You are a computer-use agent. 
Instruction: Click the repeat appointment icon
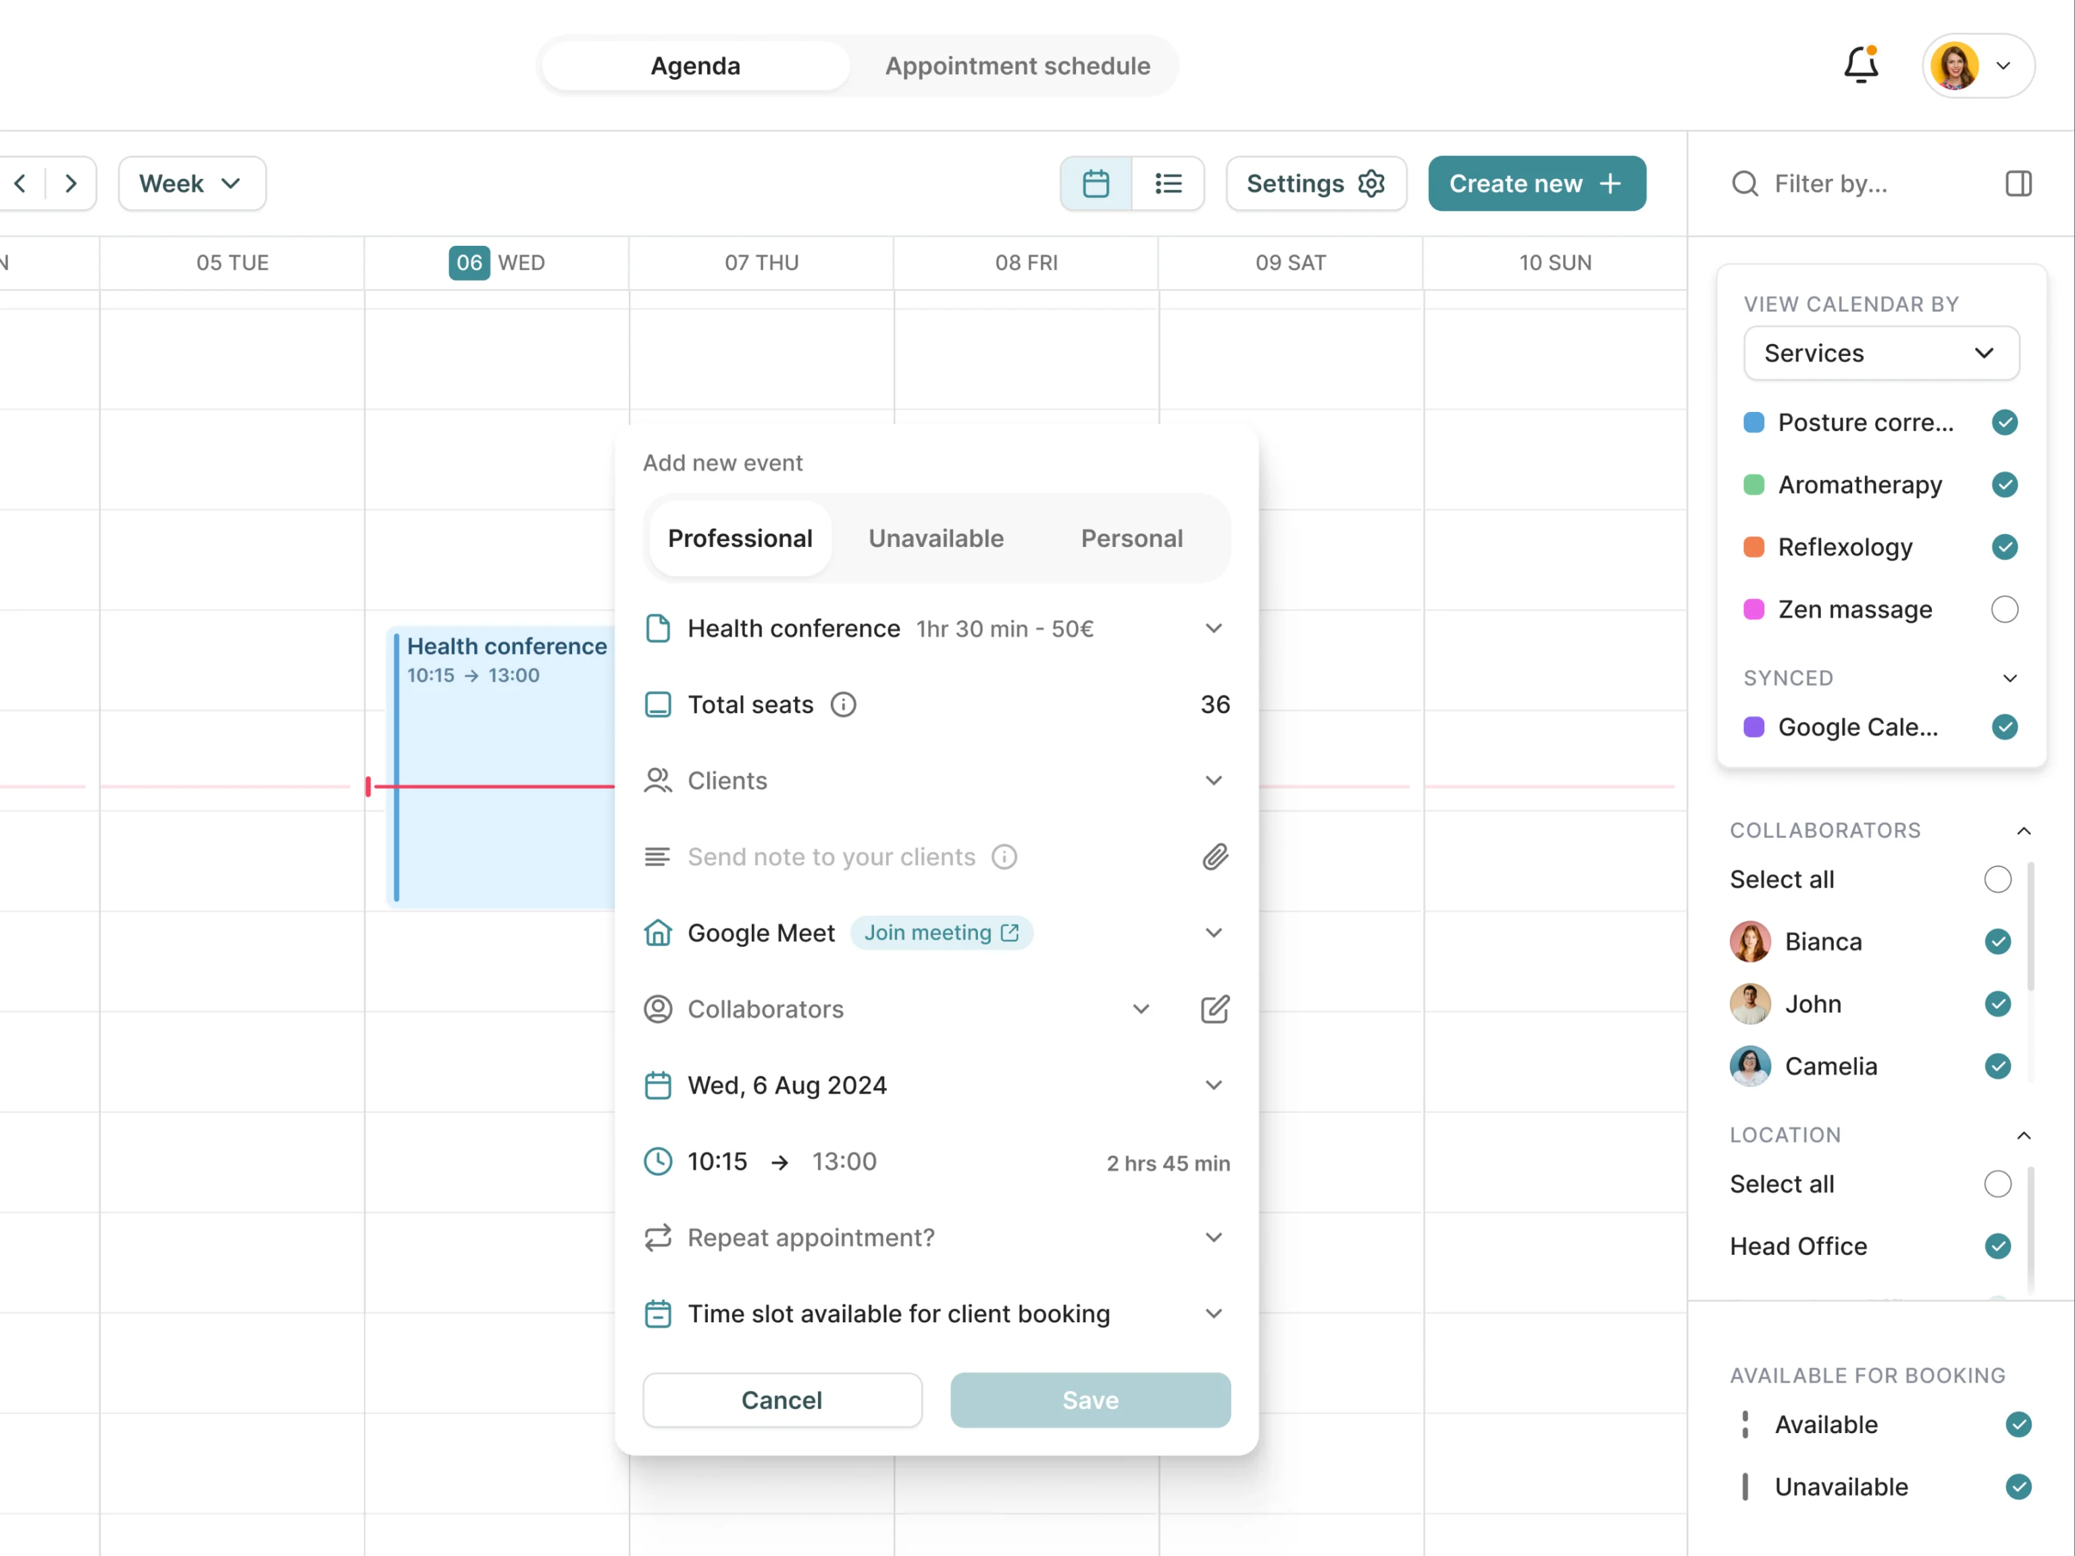pyautogui.click(x=658, y=1237)
